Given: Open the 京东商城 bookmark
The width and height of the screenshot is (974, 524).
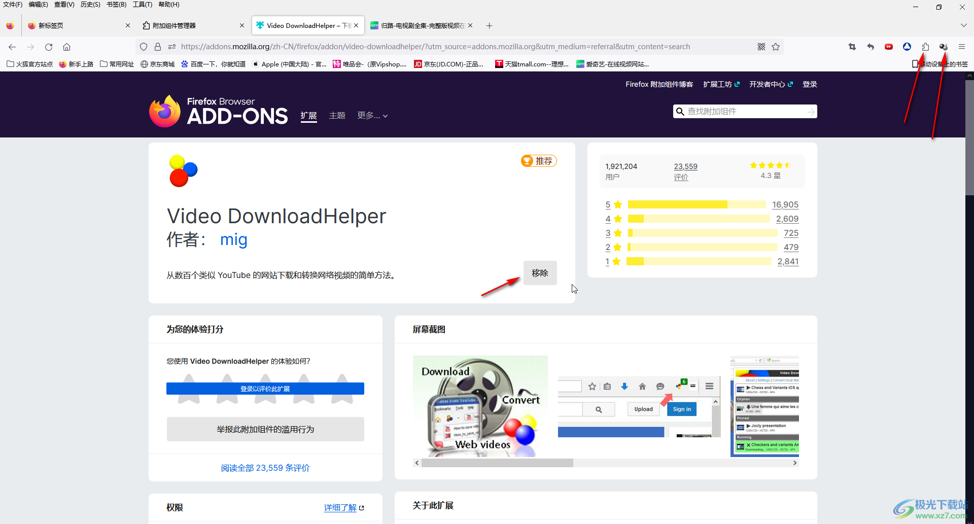Looking at the screenshot, I should 157,64.
